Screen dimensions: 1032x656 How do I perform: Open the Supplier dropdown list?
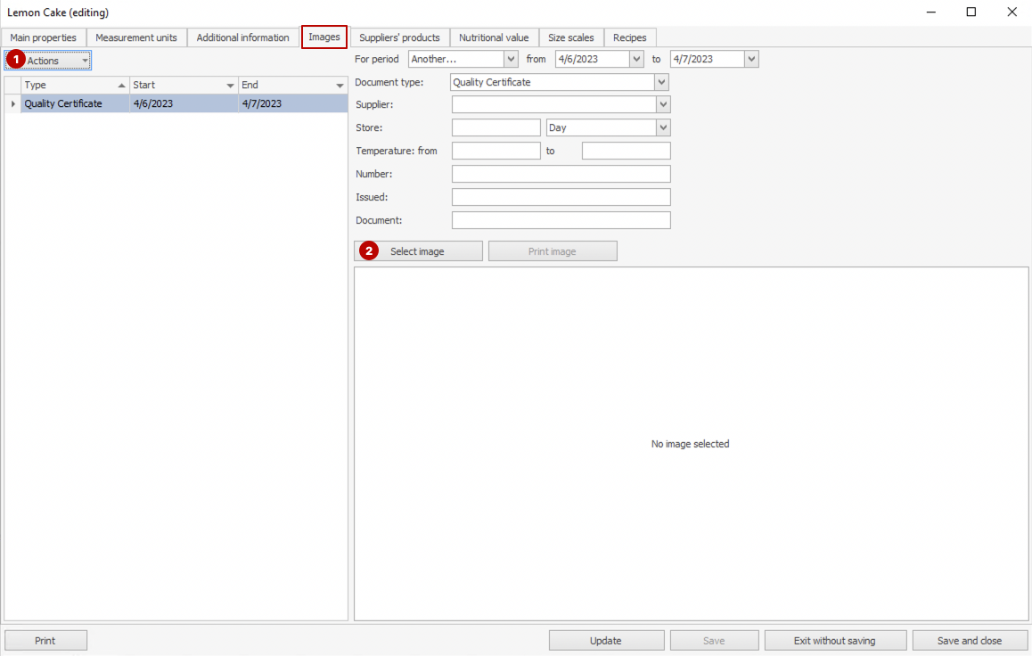[x=663, y=105]
